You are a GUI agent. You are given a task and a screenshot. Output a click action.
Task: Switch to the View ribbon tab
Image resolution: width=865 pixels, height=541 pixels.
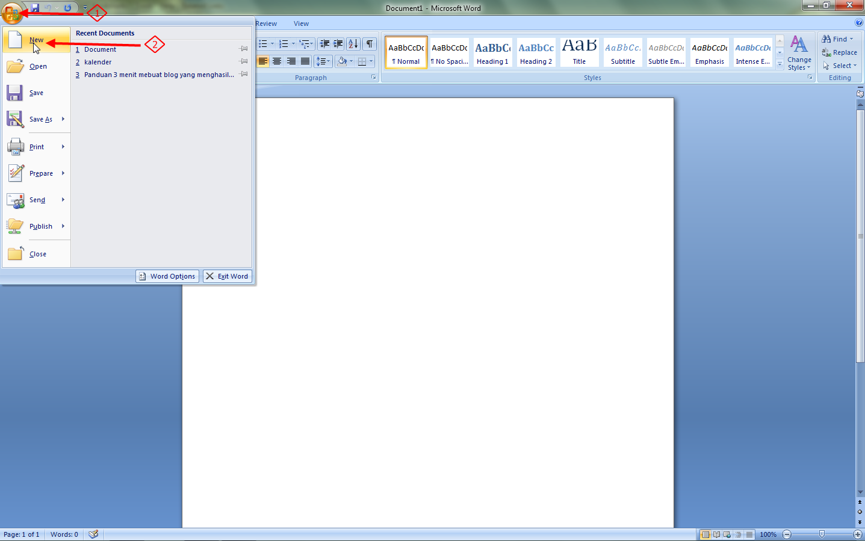pos(301,23)
